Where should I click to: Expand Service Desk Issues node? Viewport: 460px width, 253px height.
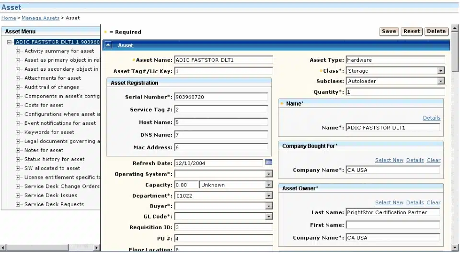click(18, 195)
